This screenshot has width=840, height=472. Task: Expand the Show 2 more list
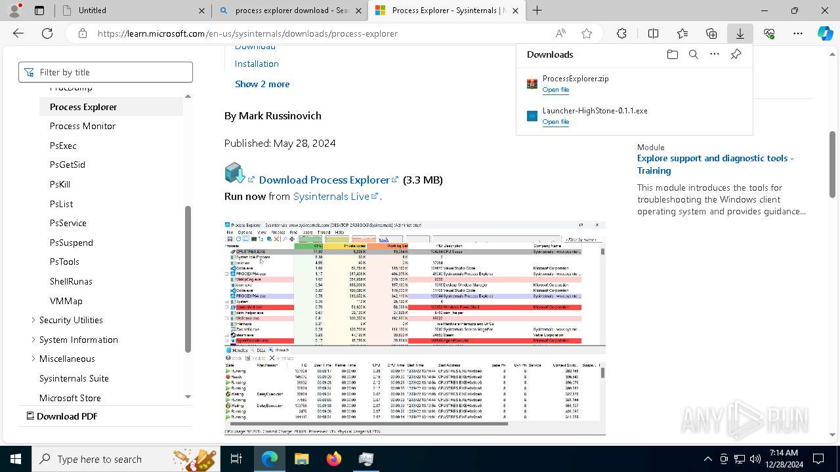click(262, 84)
